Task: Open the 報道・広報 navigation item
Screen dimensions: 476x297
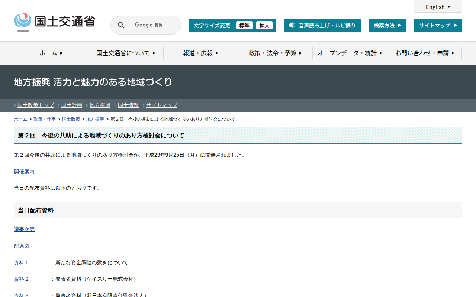Action: tap(200, 53)
